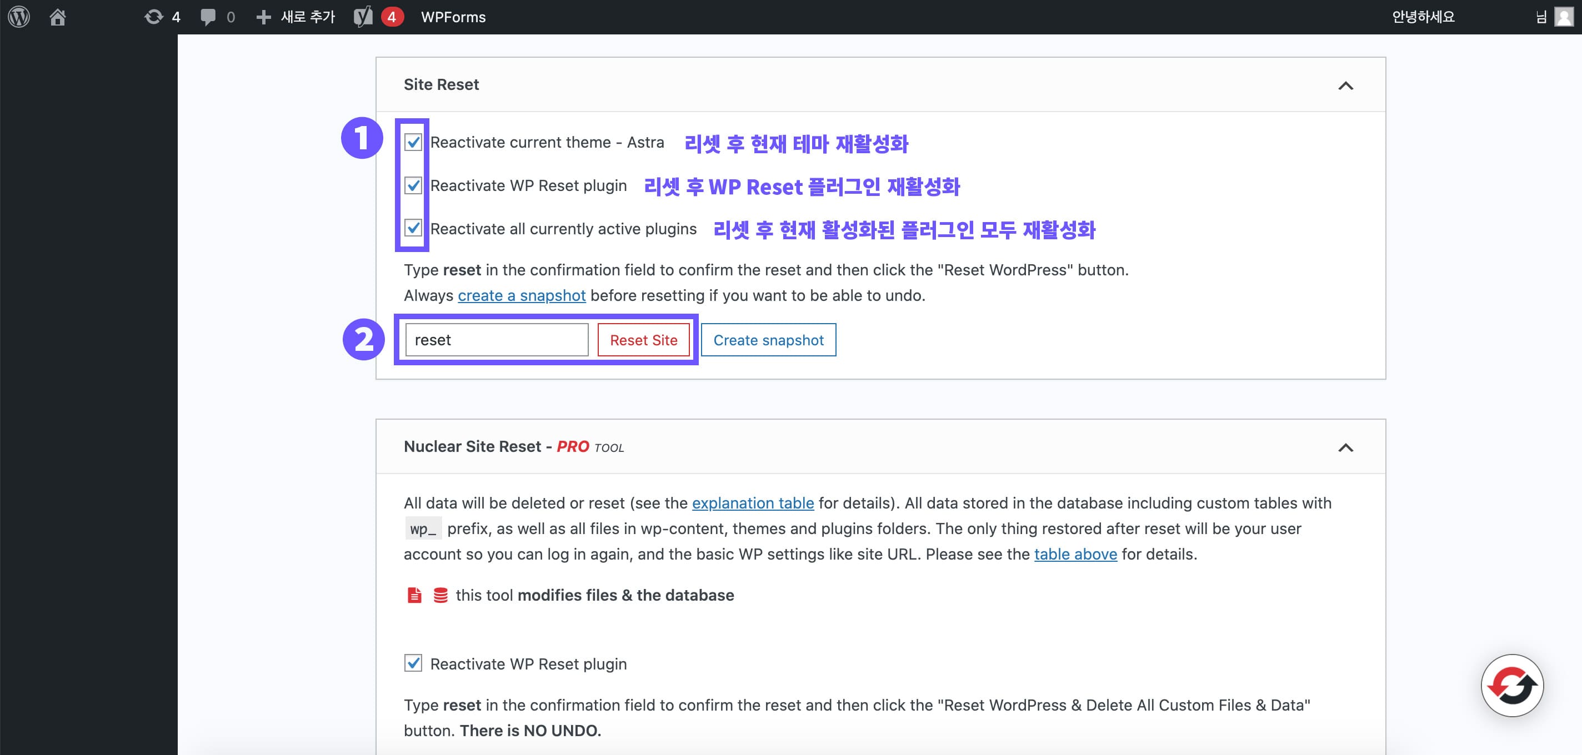This screenshot has width=1582, height=755.
Task: Click the WordPress logo icon
Action: point(19,17)
